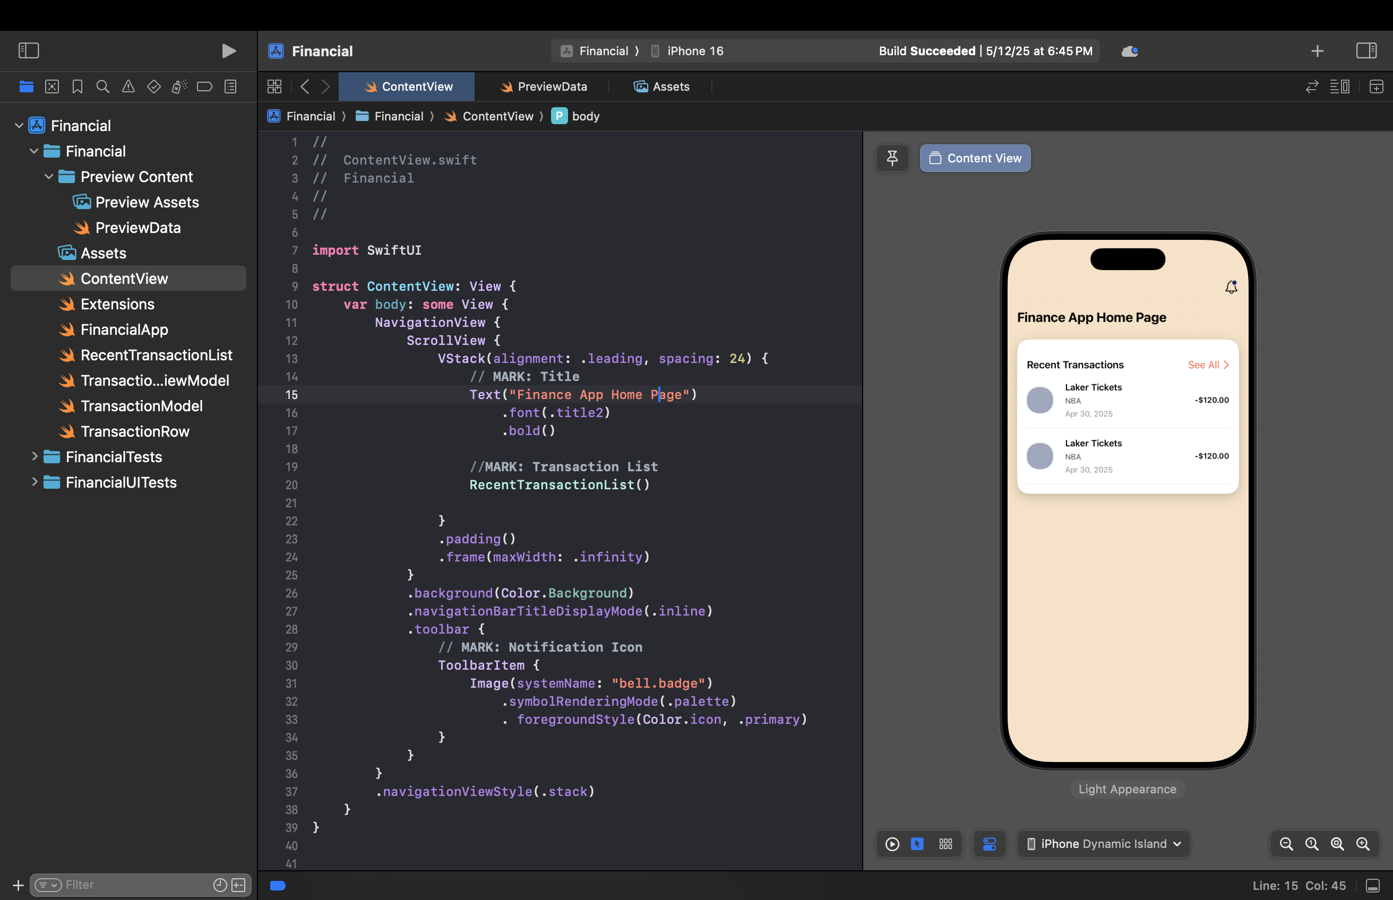1393x900 pixels.
Task: Open the Find navigator magnifier icon
Action: tap(103, 86)
